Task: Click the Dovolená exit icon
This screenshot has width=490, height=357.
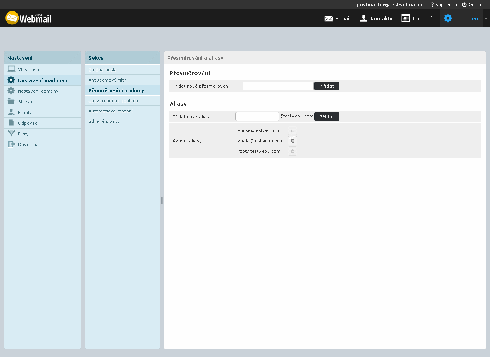Action: 11,144
